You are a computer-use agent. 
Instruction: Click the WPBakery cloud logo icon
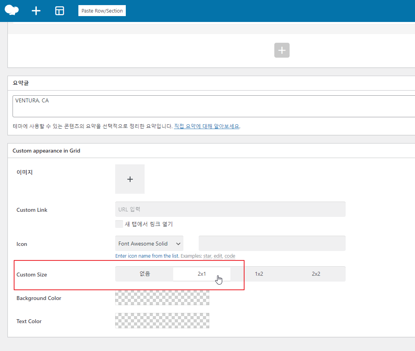coord(12,10)
